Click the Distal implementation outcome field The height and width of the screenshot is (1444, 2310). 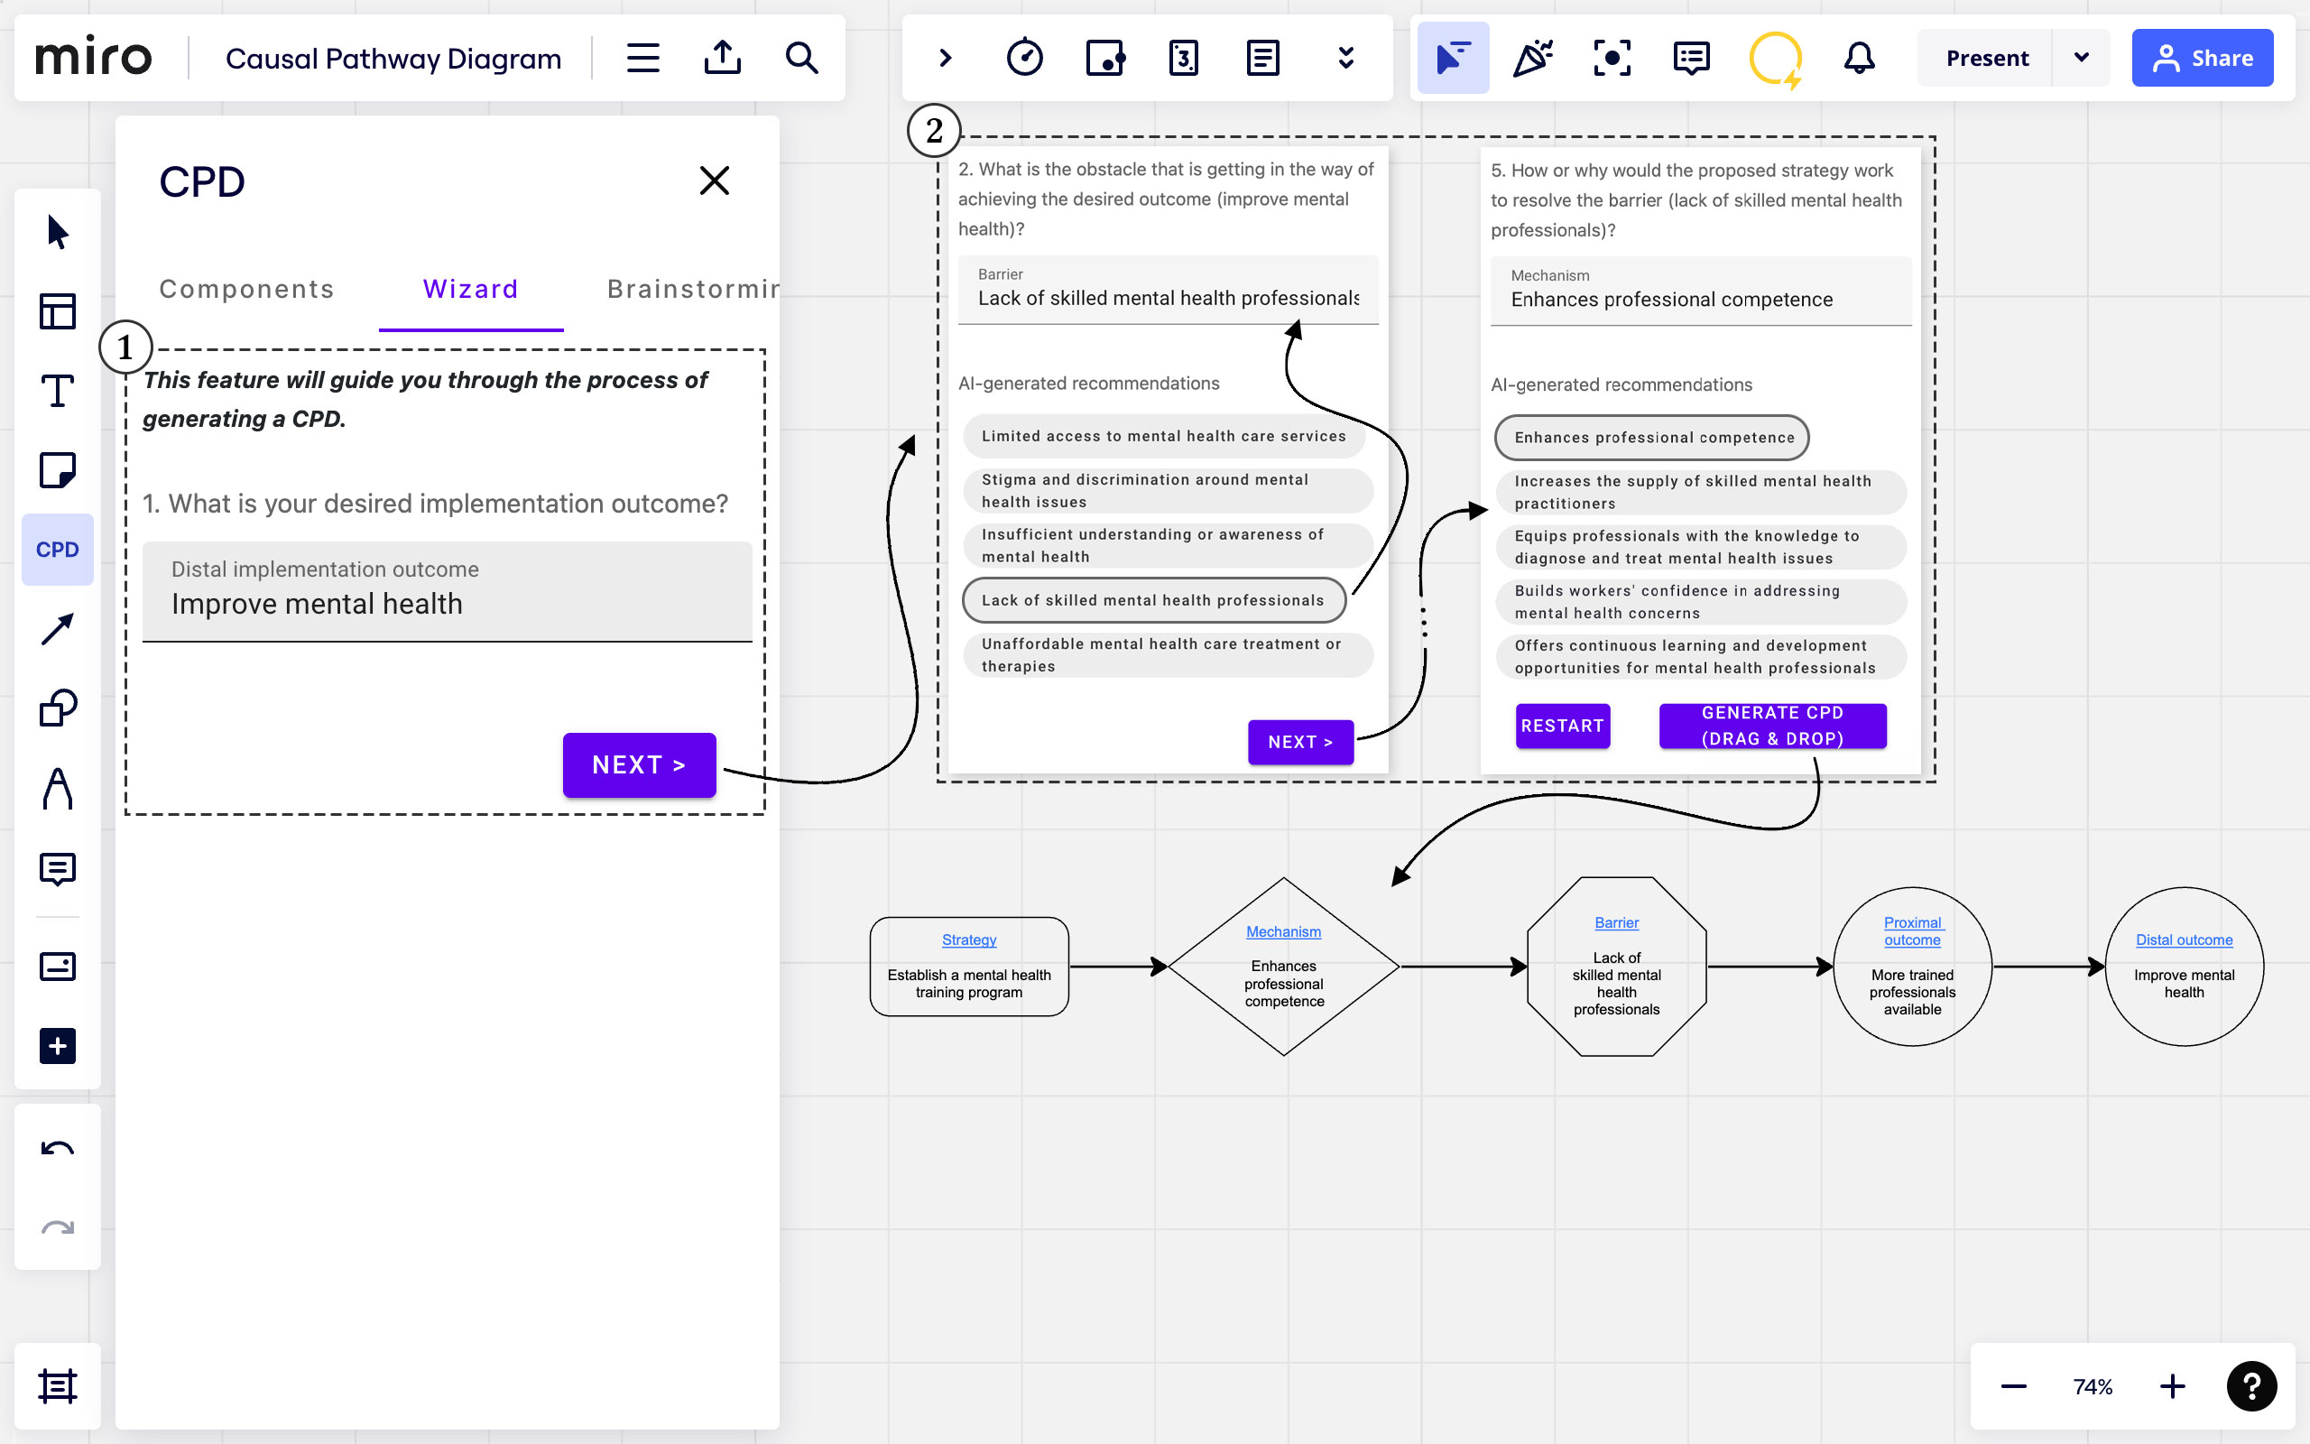(x=447, y=591)
